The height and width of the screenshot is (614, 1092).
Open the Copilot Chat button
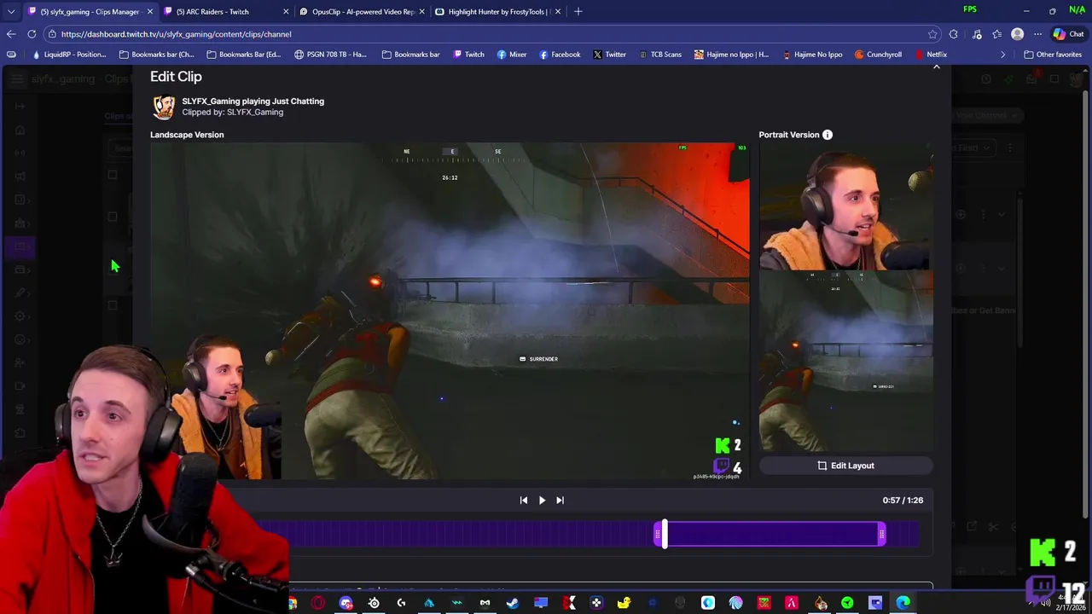1068,34
